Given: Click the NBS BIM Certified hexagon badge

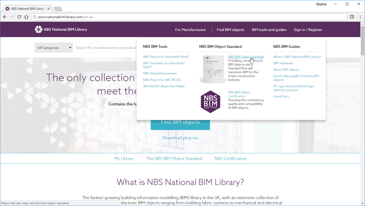Looking at the screenshot, I should [x=210, y=102].
